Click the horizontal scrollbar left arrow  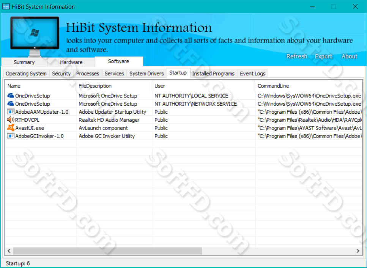coord(9,251)
